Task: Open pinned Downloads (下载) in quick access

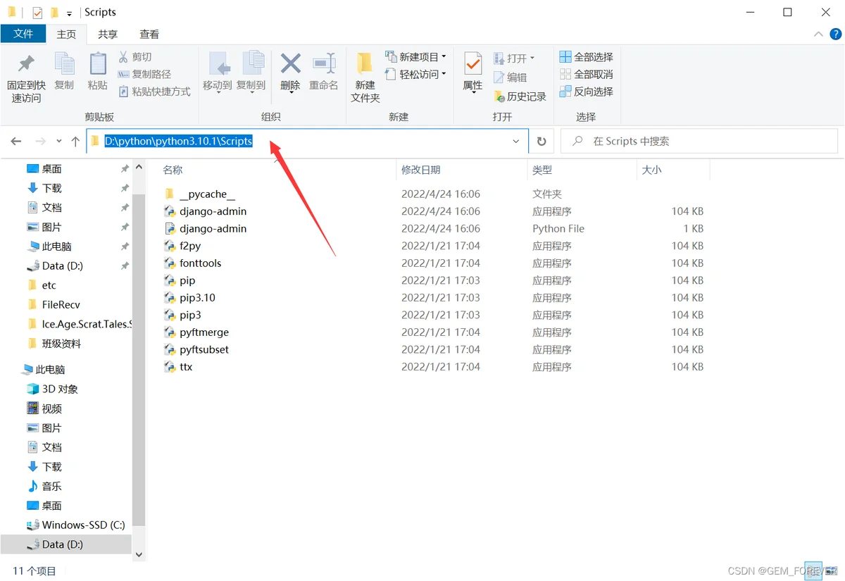Action: pyautogui.click(x=51, y=188)
